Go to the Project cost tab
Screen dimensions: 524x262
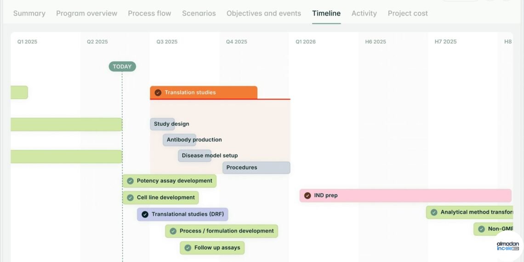click(x=408, y=13)
